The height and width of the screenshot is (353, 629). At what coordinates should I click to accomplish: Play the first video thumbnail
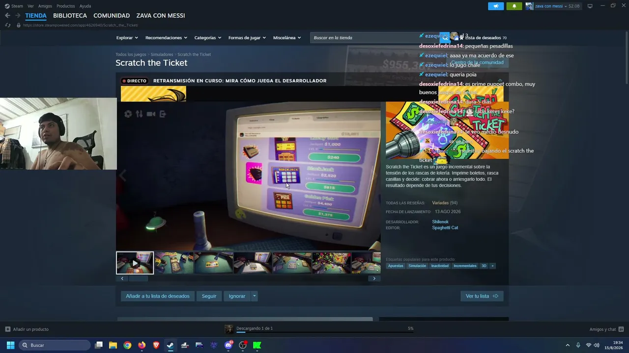click(135, 263)
